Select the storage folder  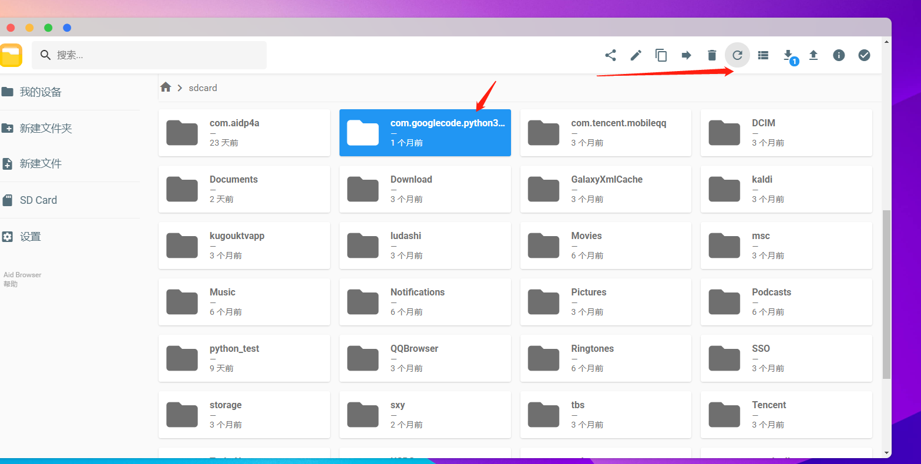point(244,415)
